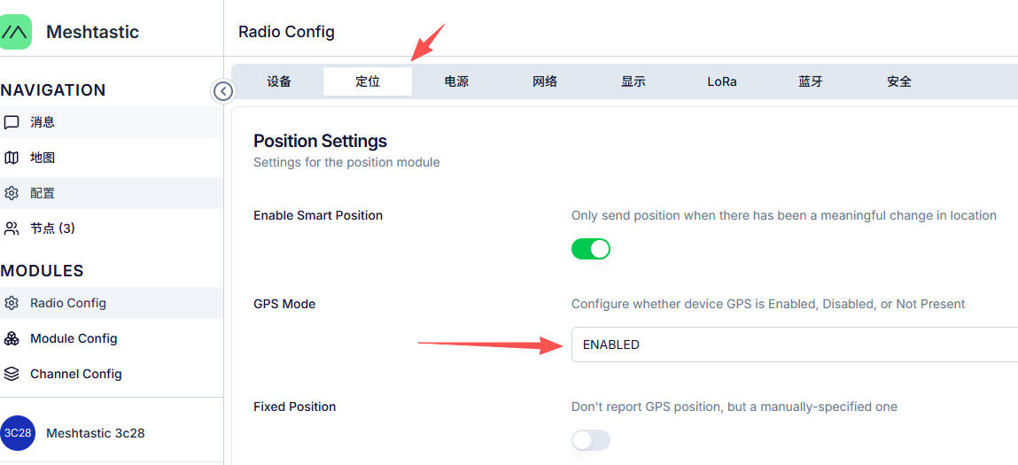Click the Channel Config layers icon

point(12,374)
